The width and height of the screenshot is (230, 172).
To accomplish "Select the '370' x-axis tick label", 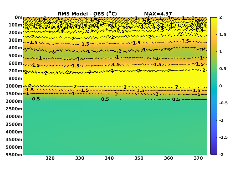I will click(x=198, y=158).
